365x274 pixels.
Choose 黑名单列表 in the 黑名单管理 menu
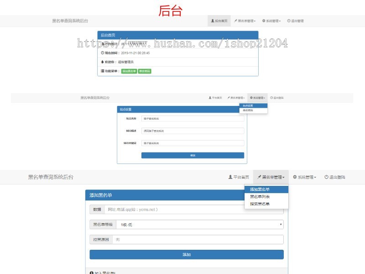point(266,197)
